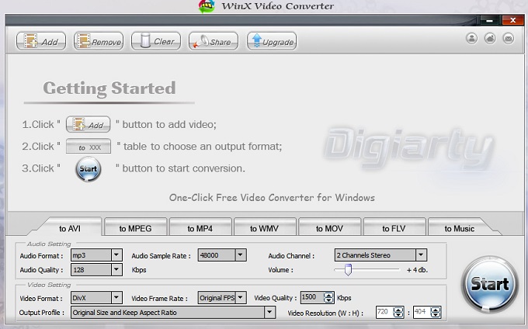Image resolution: width=528 pixels, height=329 pixels.
Task: Click the user profile round icon
Action: click(x=472, y=38)
